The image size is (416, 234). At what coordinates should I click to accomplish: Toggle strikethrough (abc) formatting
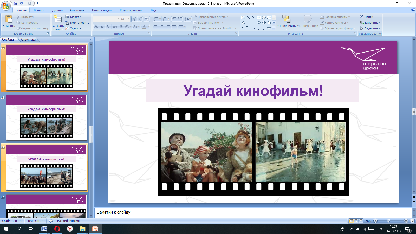point(115,26)
